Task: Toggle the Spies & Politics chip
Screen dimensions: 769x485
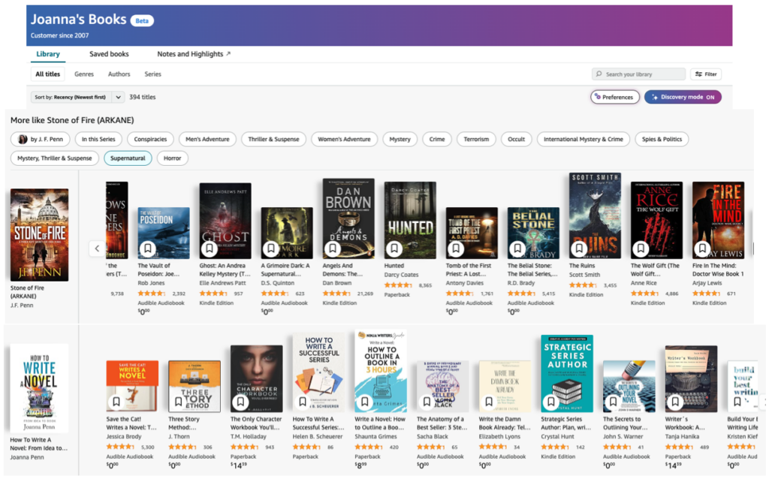Action: tap(662, 140)
